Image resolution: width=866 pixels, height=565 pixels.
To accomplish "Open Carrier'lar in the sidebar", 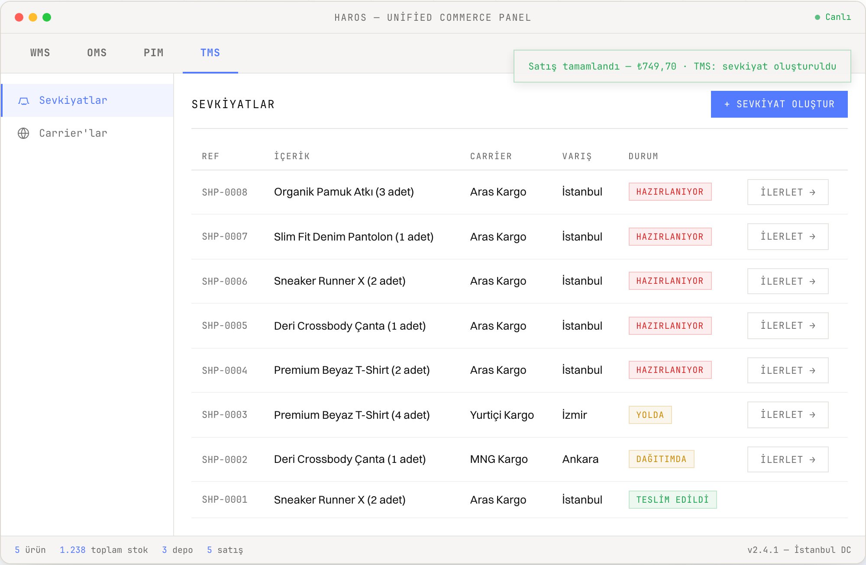I will pos(87,133).
